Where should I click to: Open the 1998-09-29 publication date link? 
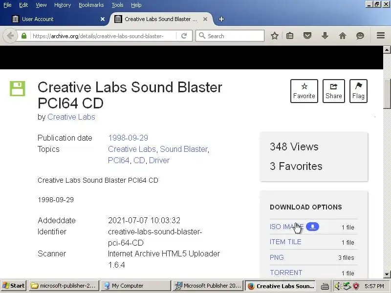tap(128, 138)
